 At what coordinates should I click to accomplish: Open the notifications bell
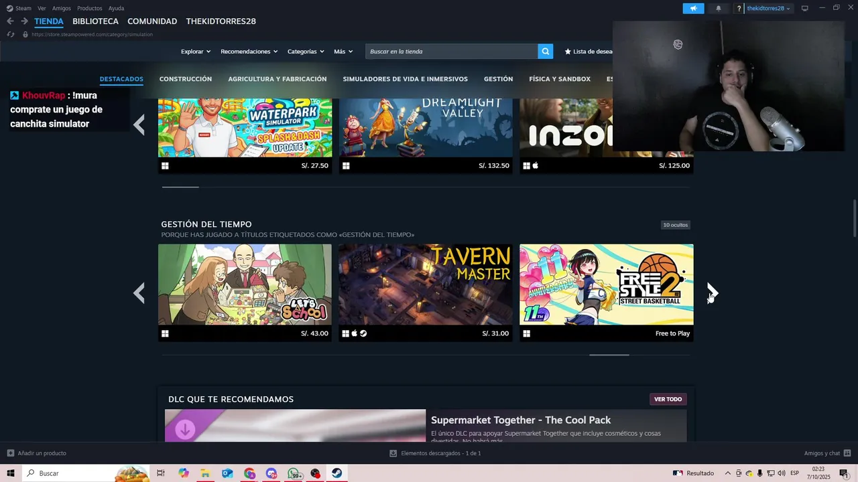click(719, 9)
